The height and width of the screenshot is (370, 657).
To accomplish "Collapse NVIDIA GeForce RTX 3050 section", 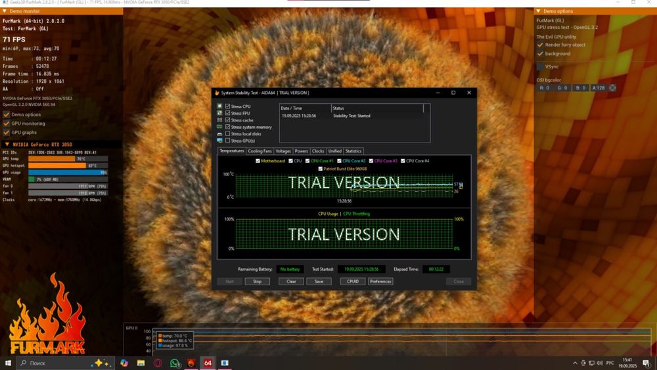I will [7, 144].
